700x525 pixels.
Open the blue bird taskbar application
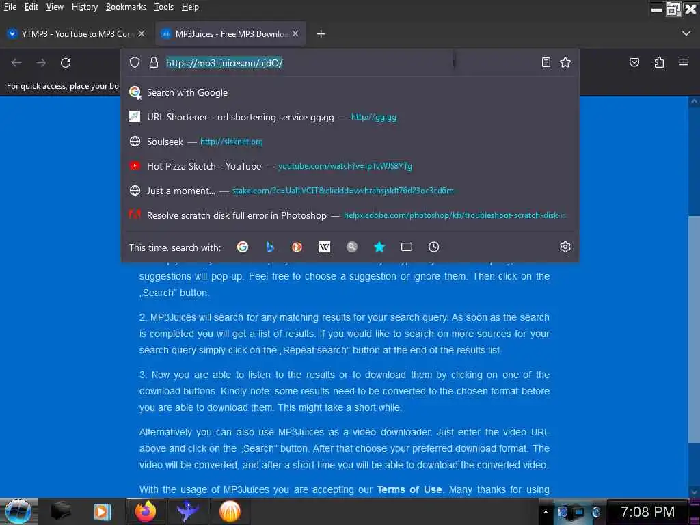coord(187,511)
